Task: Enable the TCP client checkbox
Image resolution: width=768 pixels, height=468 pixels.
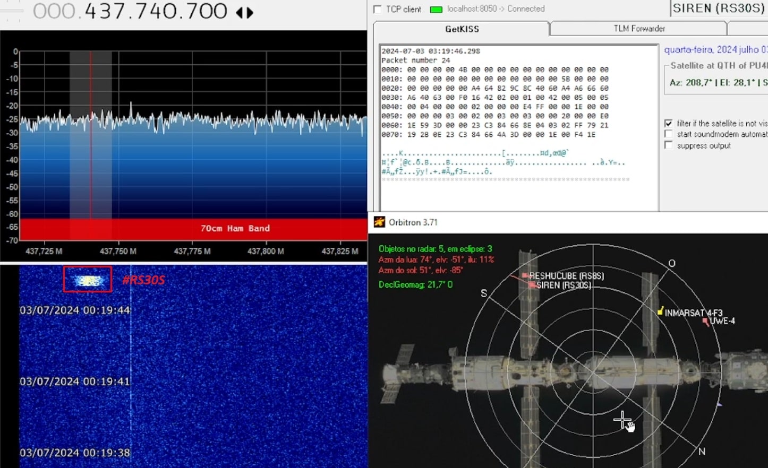Action: (x=378, y=10)
